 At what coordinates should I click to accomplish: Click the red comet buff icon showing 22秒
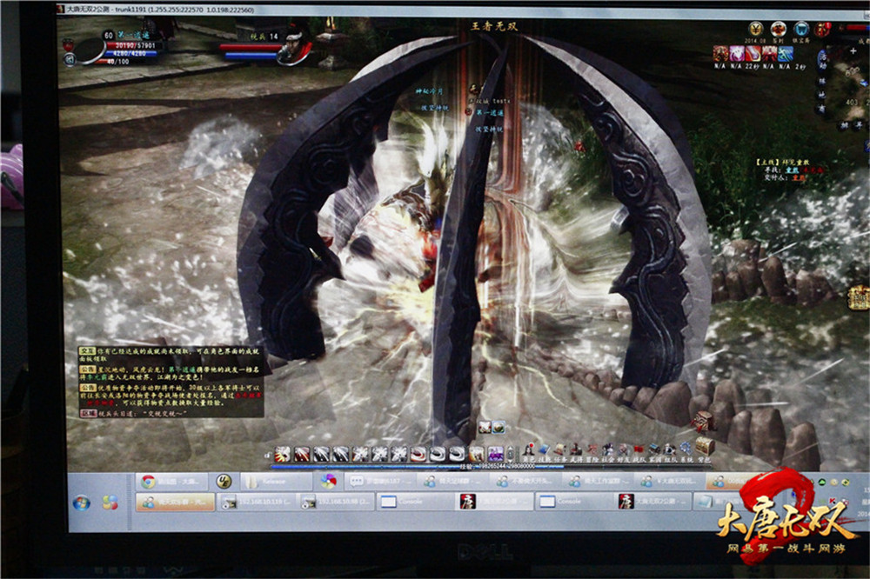pos(753,54)
